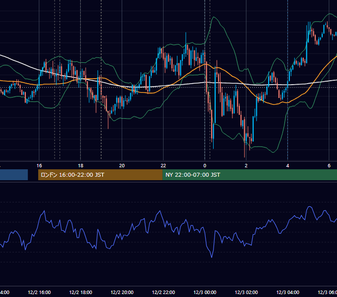
Task: Click the 18 hour label on chart axis
Action: click(x=81, y=166)
